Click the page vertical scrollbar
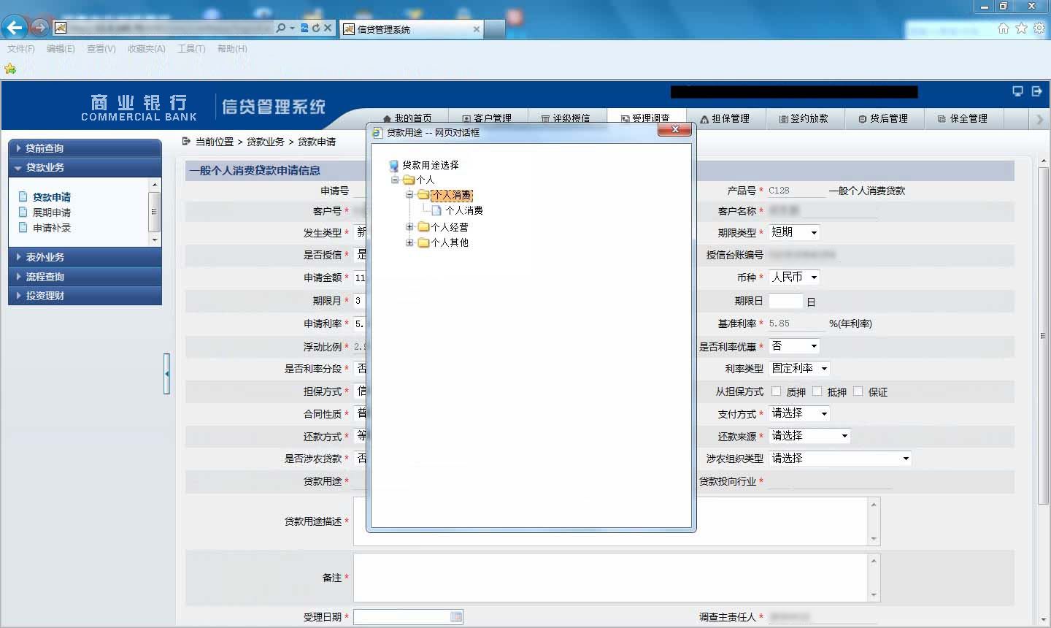 (x=1043, y=336)
